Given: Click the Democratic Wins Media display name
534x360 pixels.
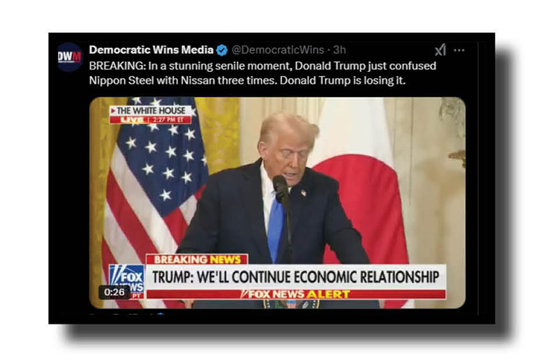Looking at the screenshot, I should [151, 50].
